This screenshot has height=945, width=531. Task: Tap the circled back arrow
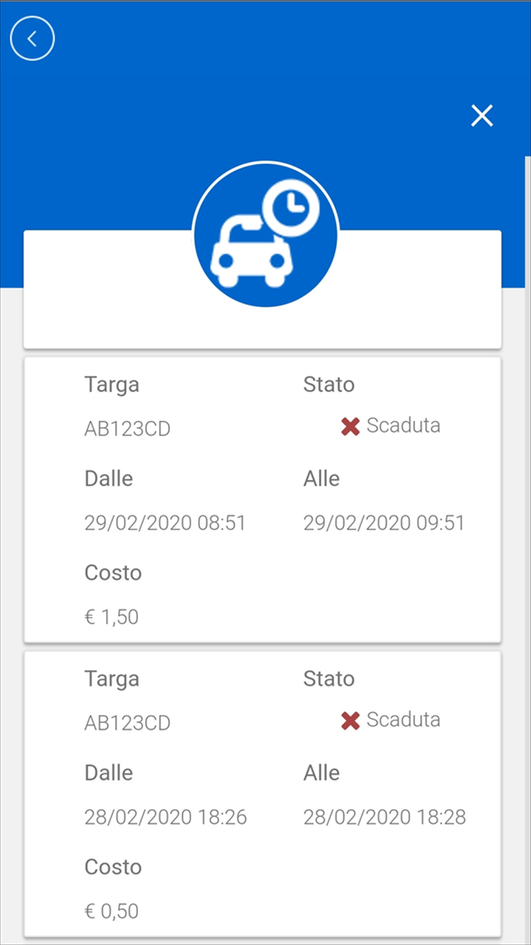coord(32,38)
